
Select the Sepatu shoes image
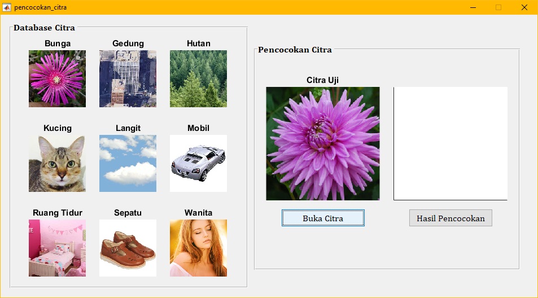coord(128,248)
